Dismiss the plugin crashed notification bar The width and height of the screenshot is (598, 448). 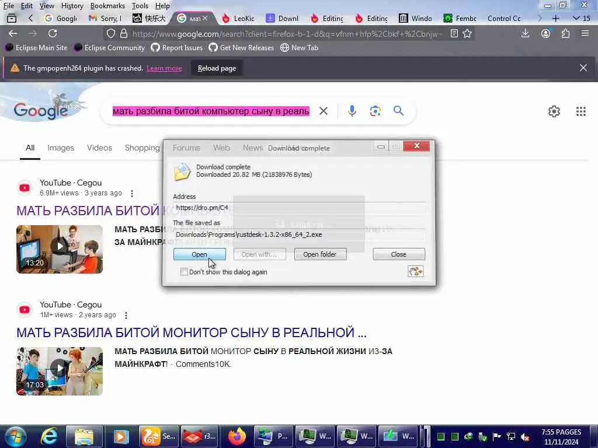click(x=583, y=68)
